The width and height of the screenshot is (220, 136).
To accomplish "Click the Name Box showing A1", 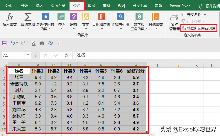I will pyautogui.click(x=14, y=55).
